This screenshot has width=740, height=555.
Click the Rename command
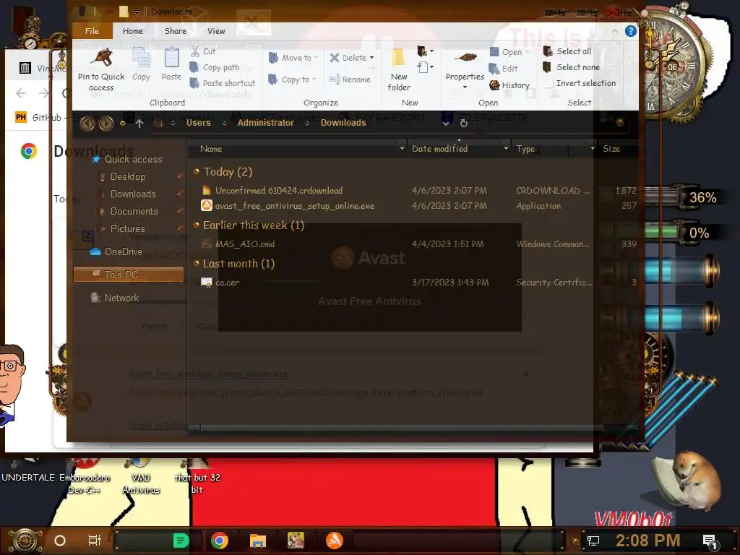[350, 79]
